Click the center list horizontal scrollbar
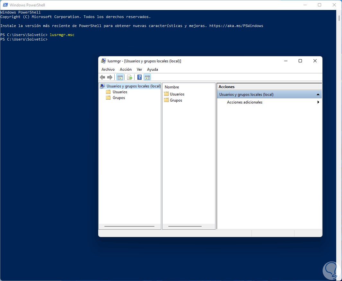 pyautogui.click(x=185, y=226)
